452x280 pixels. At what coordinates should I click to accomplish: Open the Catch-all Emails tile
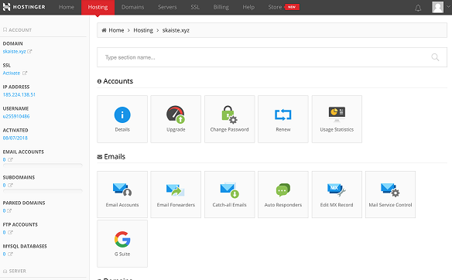point(229,194)
